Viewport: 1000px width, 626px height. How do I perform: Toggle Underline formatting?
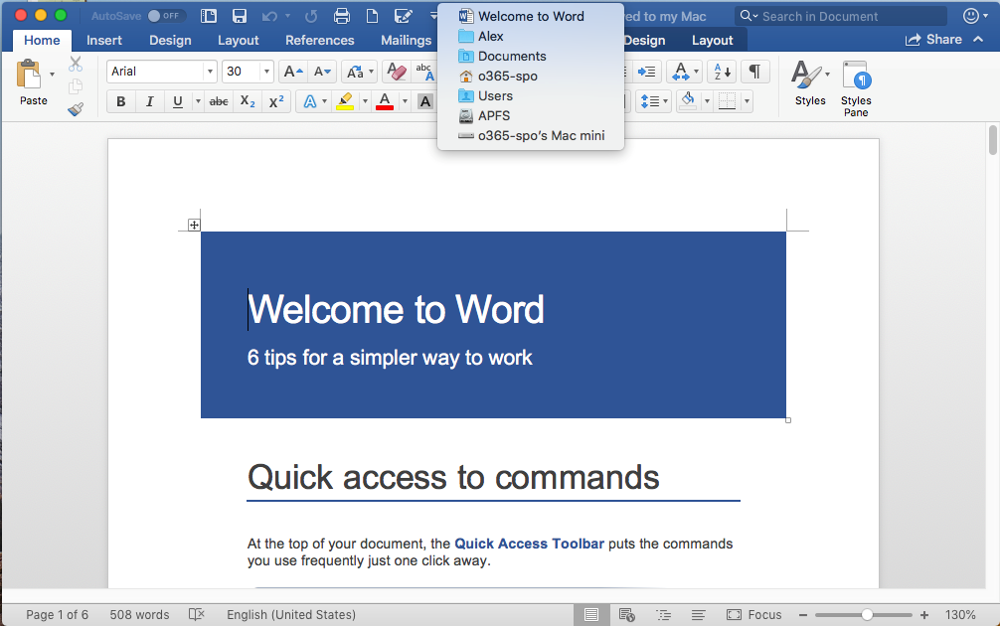(178, 101)
